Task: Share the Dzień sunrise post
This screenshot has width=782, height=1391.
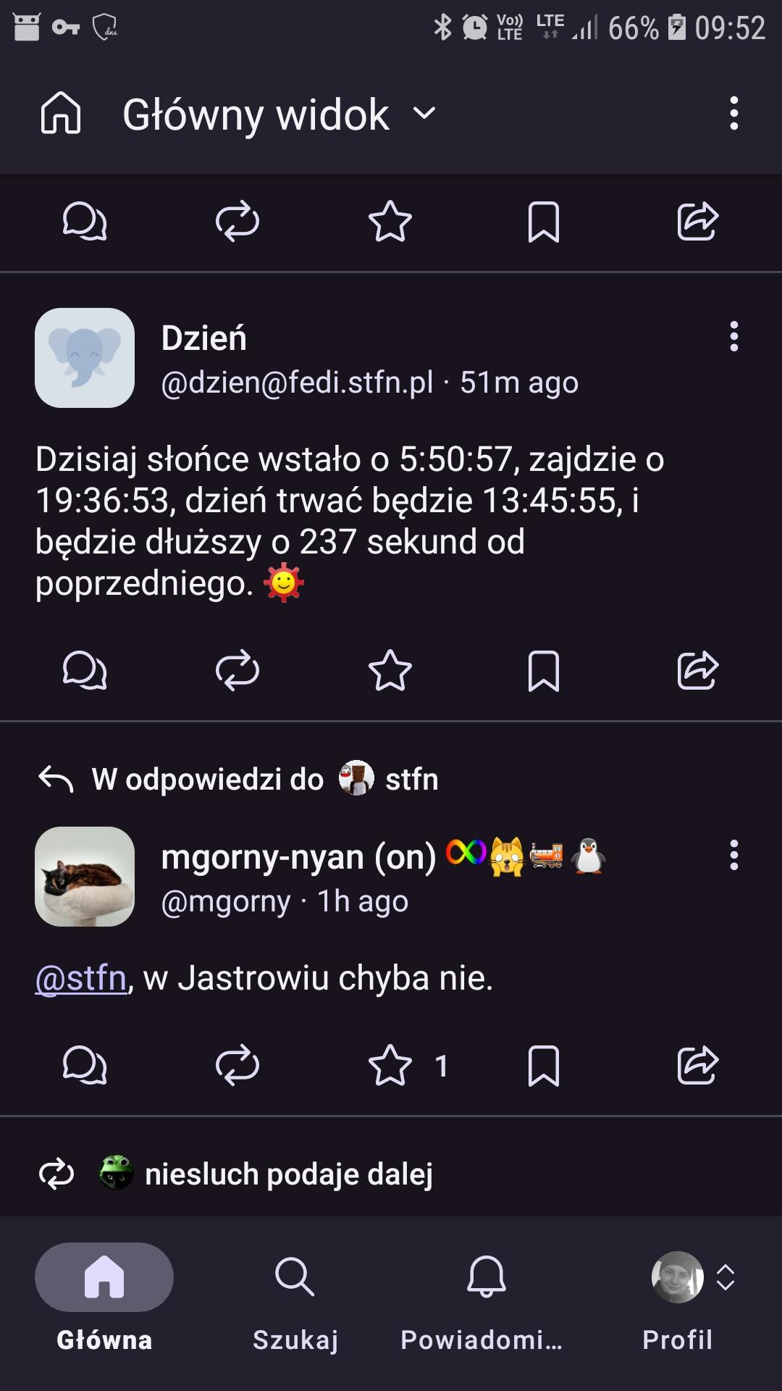Action: click(697, 670)
